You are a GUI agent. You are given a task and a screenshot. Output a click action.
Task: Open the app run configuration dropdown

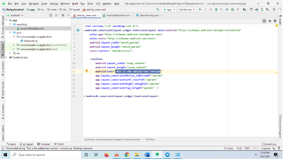pyautogui.click(x=169, y=10)
